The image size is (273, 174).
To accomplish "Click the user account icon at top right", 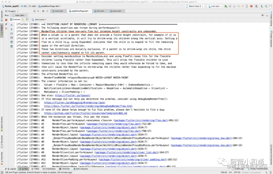I will coord(270,6).
